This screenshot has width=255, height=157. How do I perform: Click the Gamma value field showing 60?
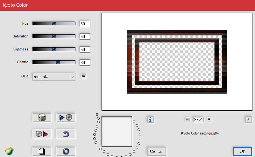pos(85,62)
